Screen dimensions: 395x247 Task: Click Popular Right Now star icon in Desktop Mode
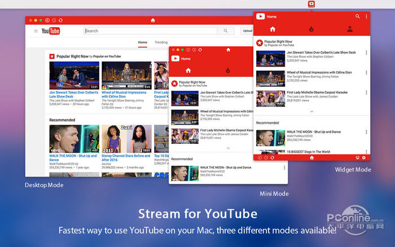coord(52,56)
